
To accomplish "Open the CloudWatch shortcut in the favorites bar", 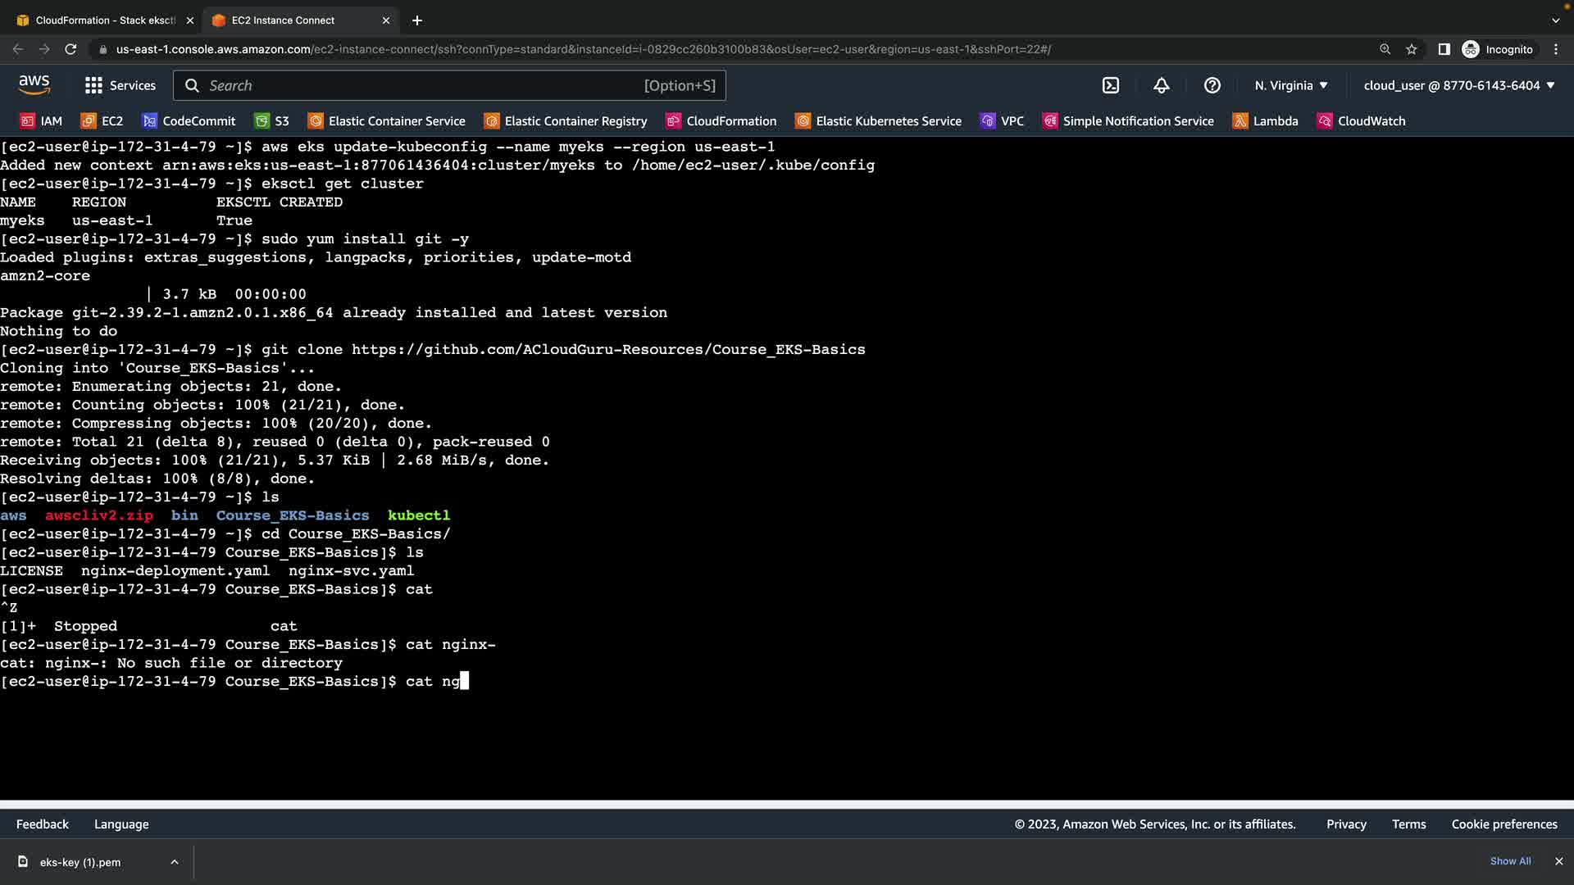I will click(1361, 121).
